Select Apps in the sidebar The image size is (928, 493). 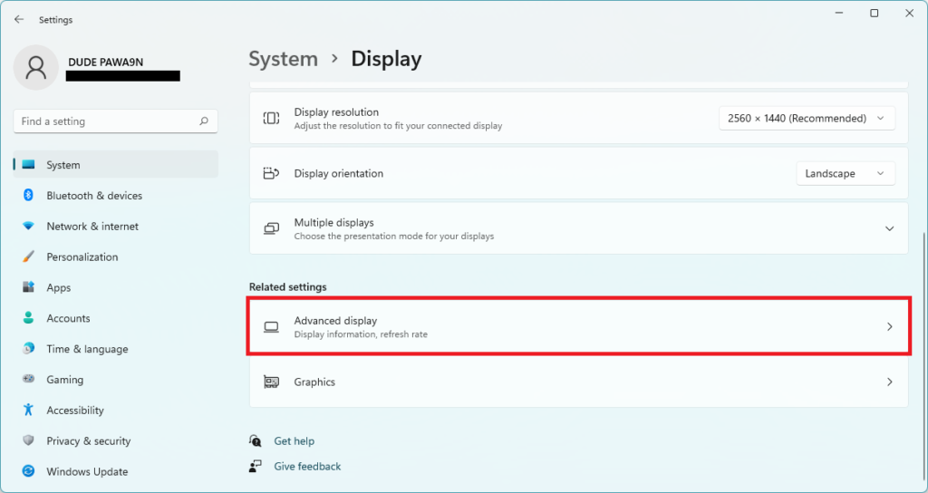point(59,288)
